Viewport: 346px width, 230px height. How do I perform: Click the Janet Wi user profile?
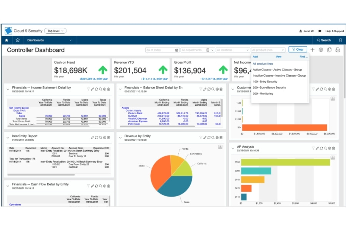pyautogui.click(x=307, y=31)
